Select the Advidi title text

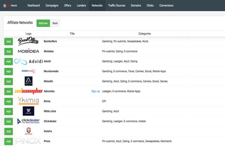click(47, 61)
